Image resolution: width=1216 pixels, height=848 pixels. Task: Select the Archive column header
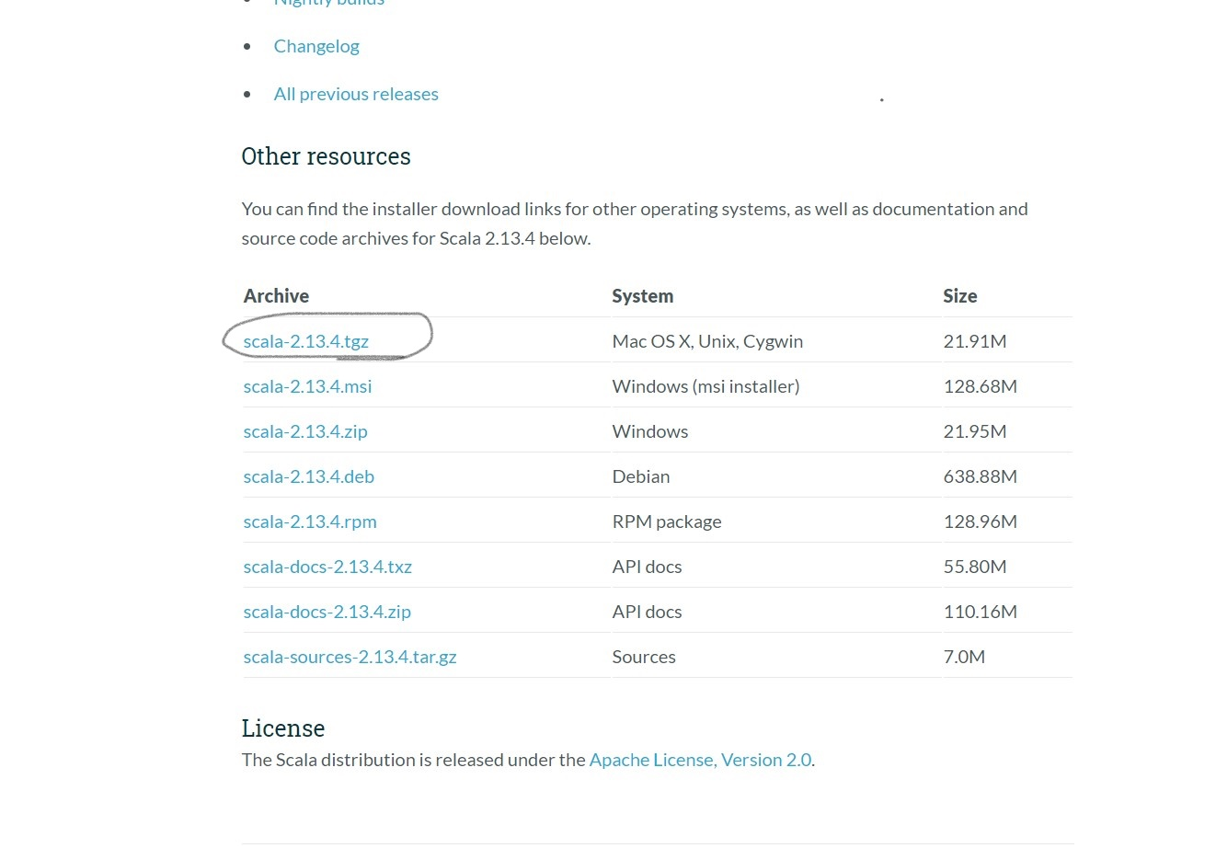pos(276,296)
